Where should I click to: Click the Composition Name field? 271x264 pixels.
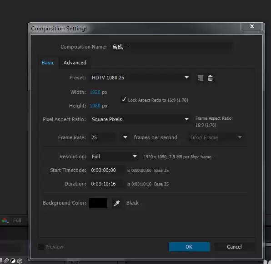(171, 47)
